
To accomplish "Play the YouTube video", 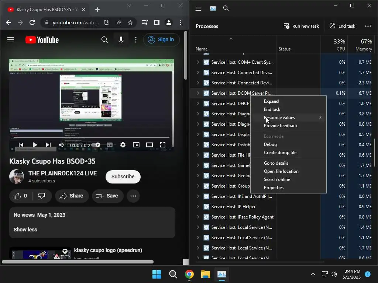I will coord(35,144).
